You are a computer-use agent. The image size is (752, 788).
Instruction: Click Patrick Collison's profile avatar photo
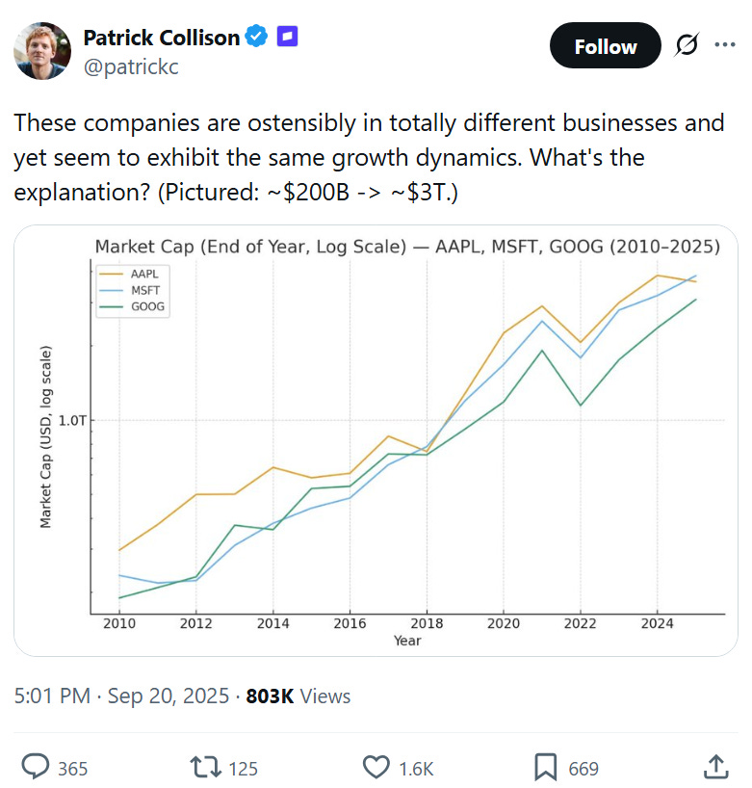click(42, 51)
